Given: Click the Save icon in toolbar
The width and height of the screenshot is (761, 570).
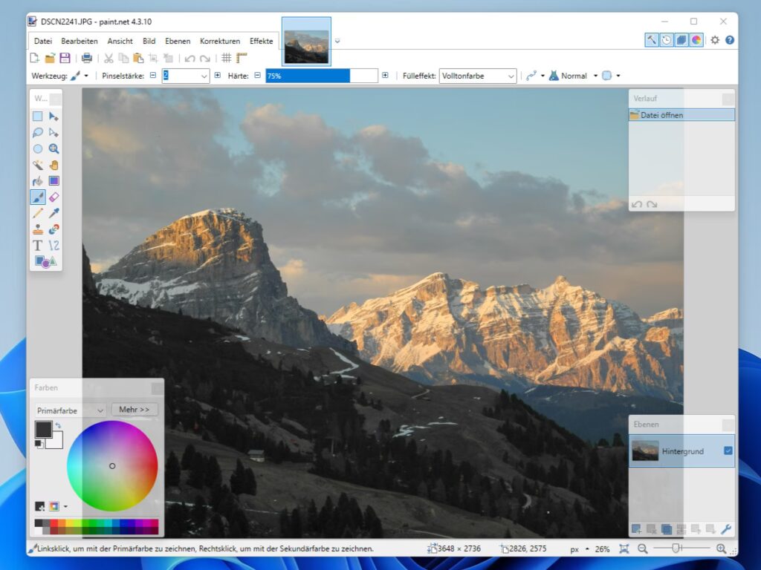Looking at the screenshot, I should click(x=65, y=58).
